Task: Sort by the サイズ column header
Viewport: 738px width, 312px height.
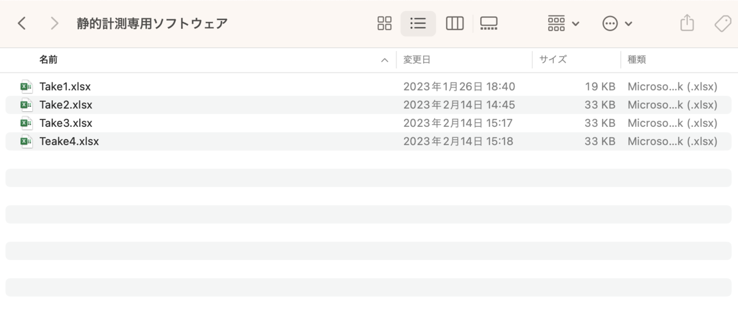Action: tap(553, 59)
